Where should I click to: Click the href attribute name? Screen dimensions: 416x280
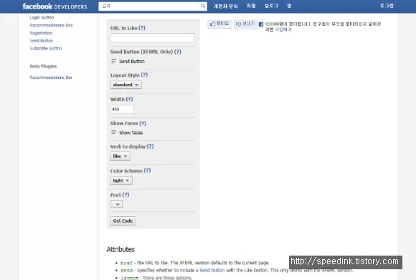coord(126,263)
